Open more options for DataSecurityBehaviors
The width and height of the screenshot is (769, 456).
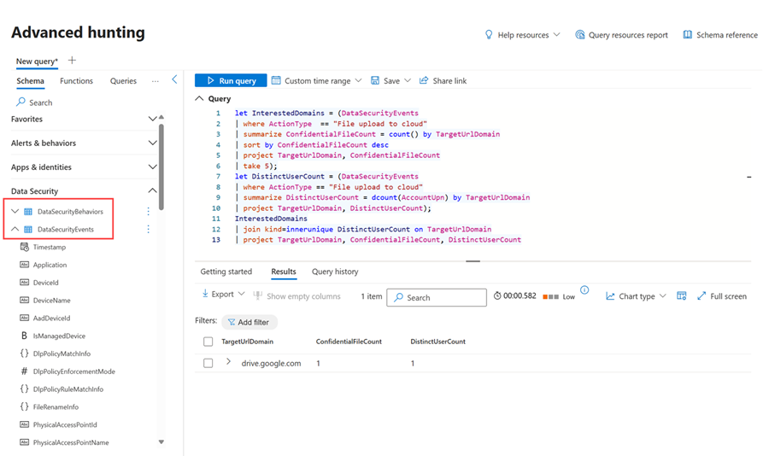(x=148, y=211)
